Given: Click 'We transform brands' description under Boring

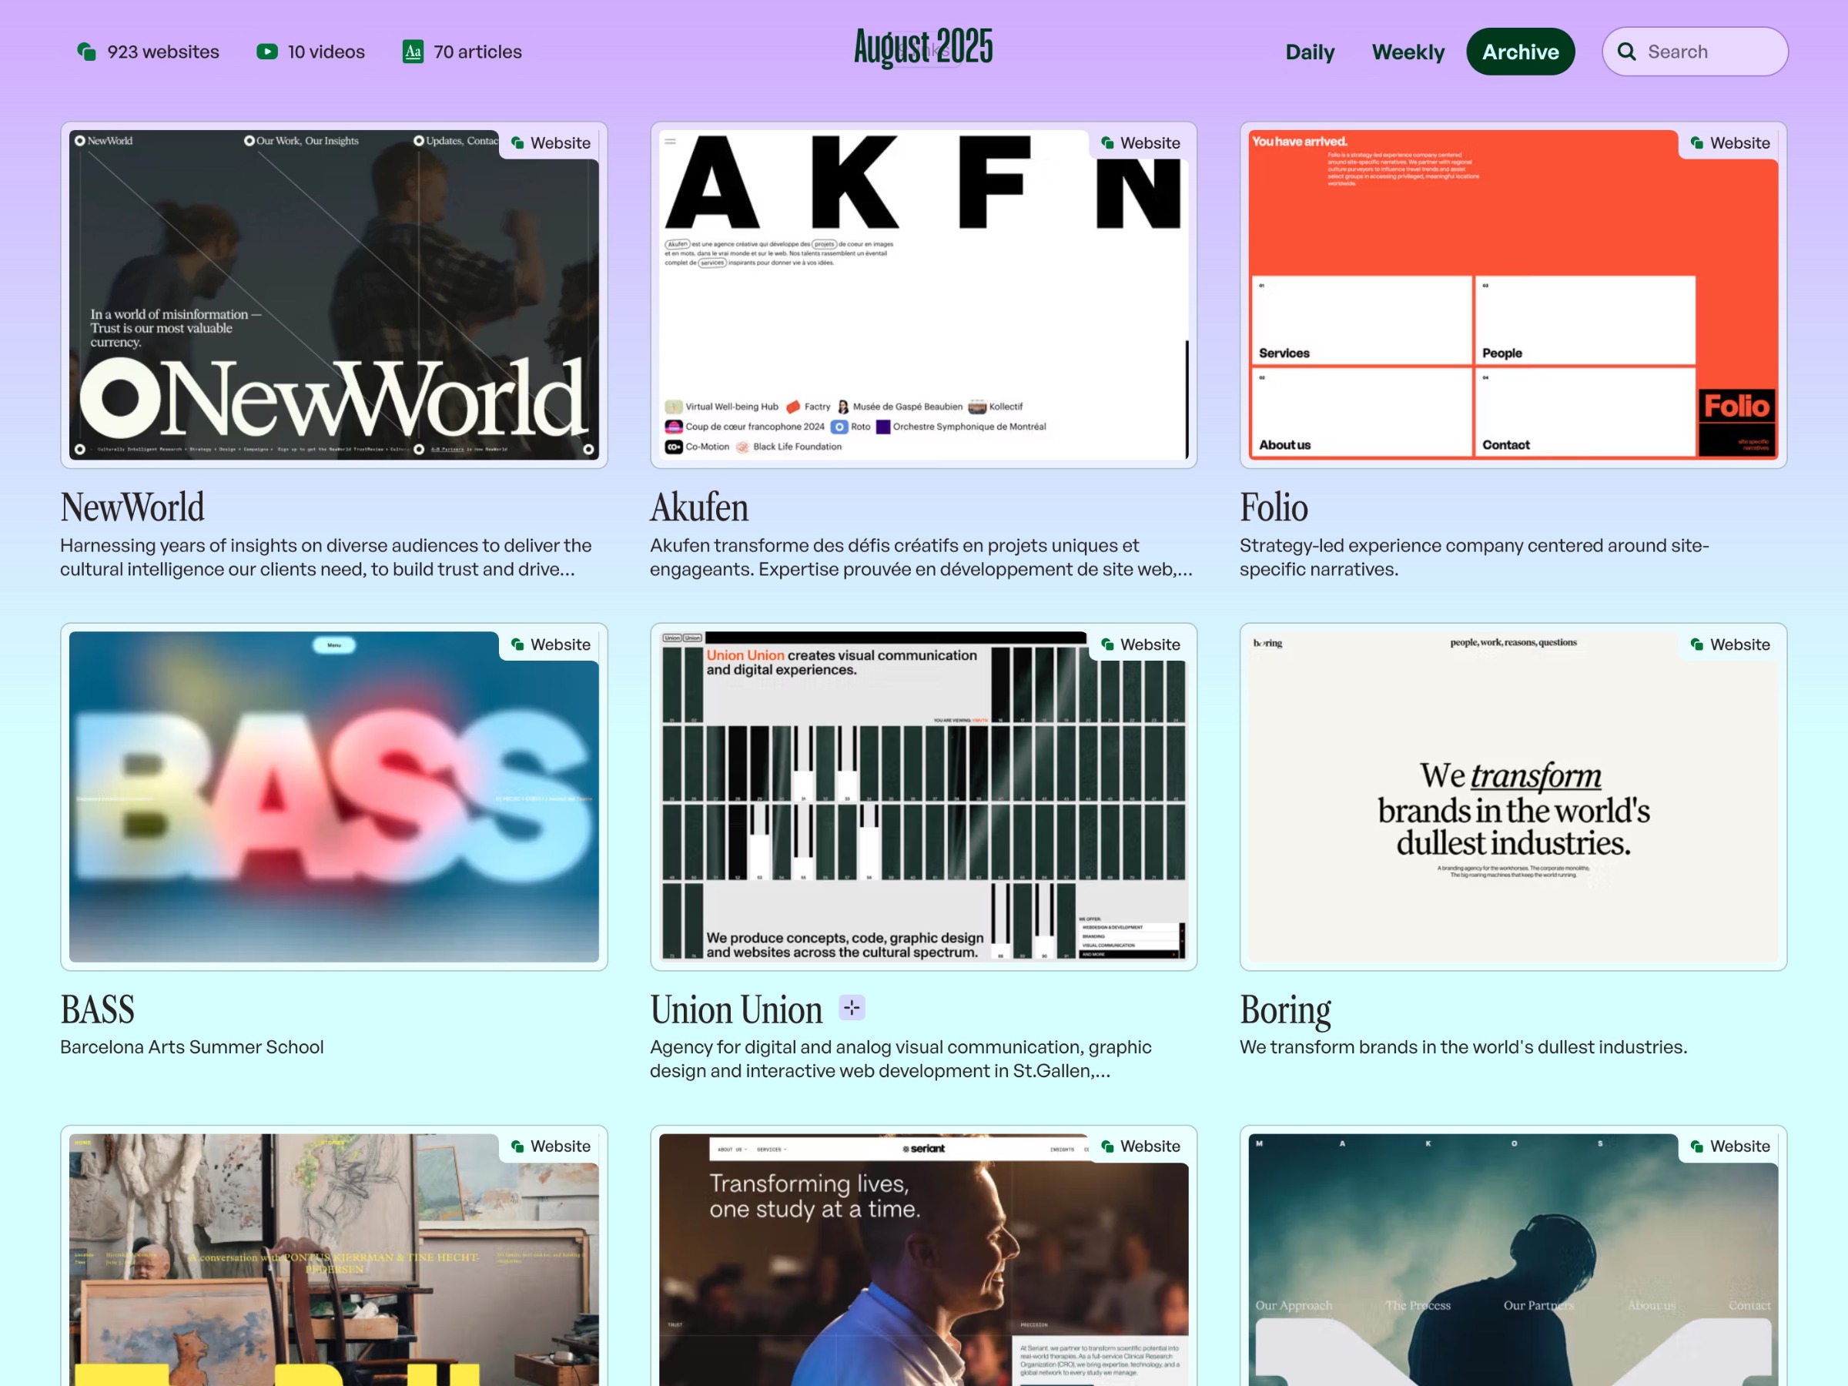Looking at the screenshot, I should tap(1463, 1046).
